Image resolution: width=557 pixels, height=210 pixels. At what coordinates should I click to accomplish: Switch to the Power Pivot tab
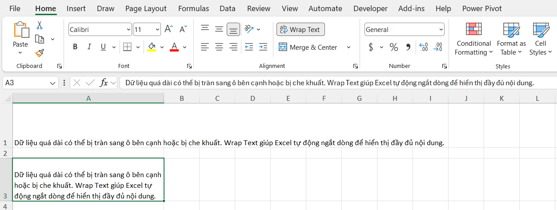coord(482,8)
